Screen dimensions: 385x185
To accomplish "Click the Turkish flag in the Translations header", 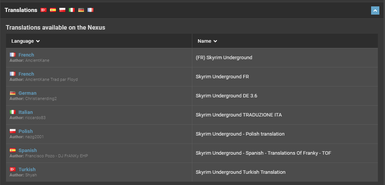I will pos(44,10).
